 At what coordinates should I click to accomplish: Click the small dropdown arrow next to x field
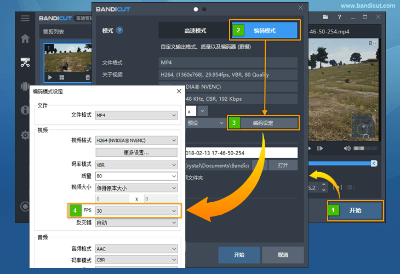click(203, 111)
